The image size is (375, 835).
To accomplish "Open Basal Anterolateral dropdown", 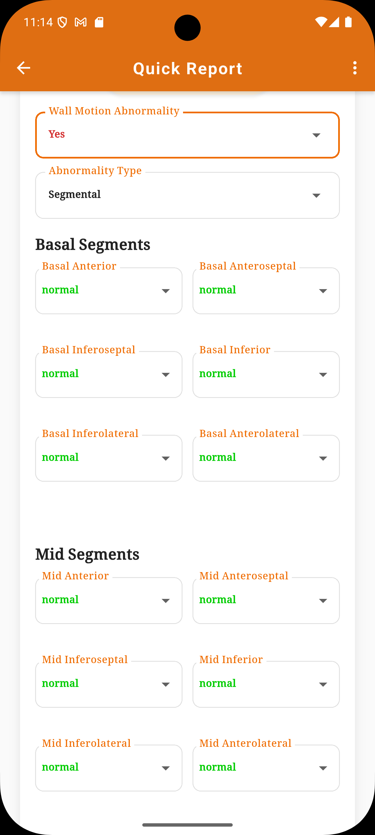I will point(266,458).
